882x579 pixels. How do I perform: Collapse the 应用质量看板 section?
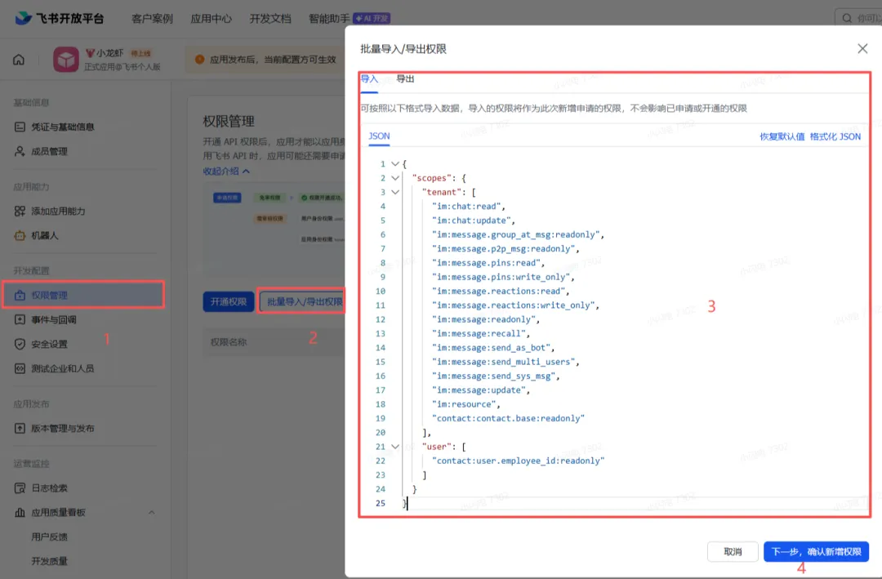click(x=151, y=513)
